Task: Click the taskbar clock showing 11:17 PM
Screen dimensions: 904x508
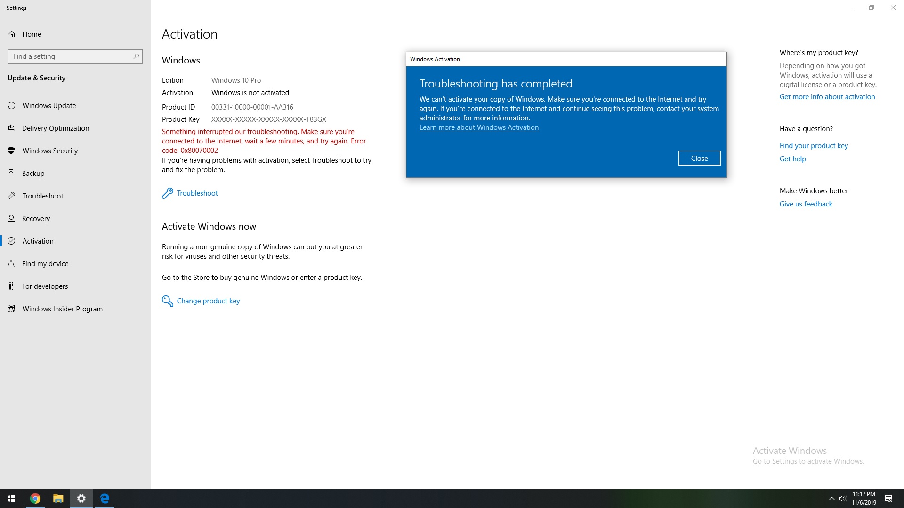Action: (x=864, y=499)
